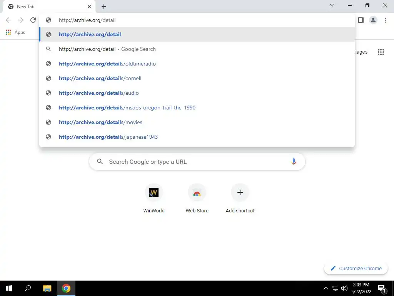This screenshot has height=296, width=394.
Task: Open Windows taskbar search
Action: point(28,288)
